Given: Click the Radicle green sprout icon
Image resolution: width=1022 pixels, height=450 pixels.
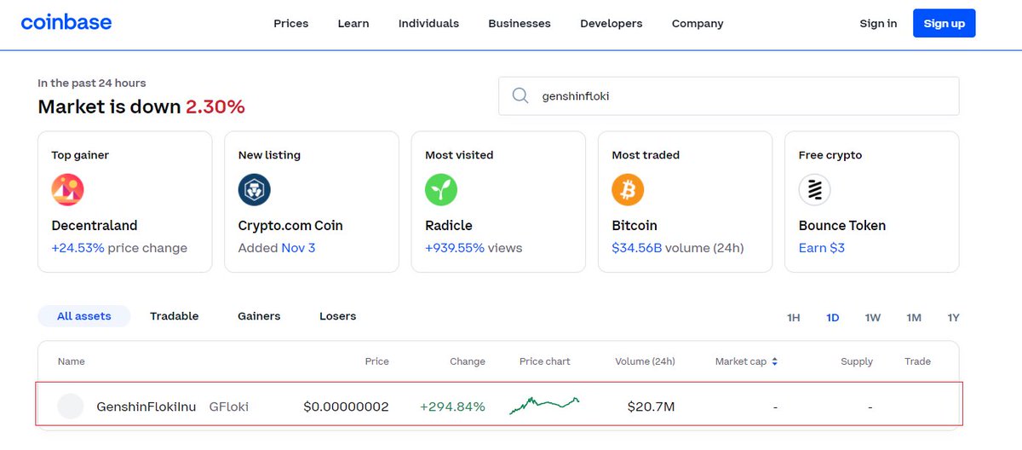Looking at the screenshot, I should (441, 190).
